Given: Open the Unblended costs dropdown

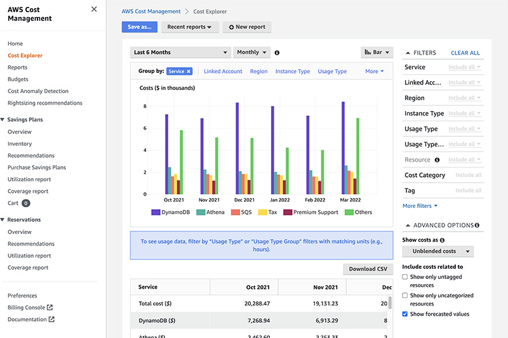Looking at the screenshot, I should [x=438, y=251].
